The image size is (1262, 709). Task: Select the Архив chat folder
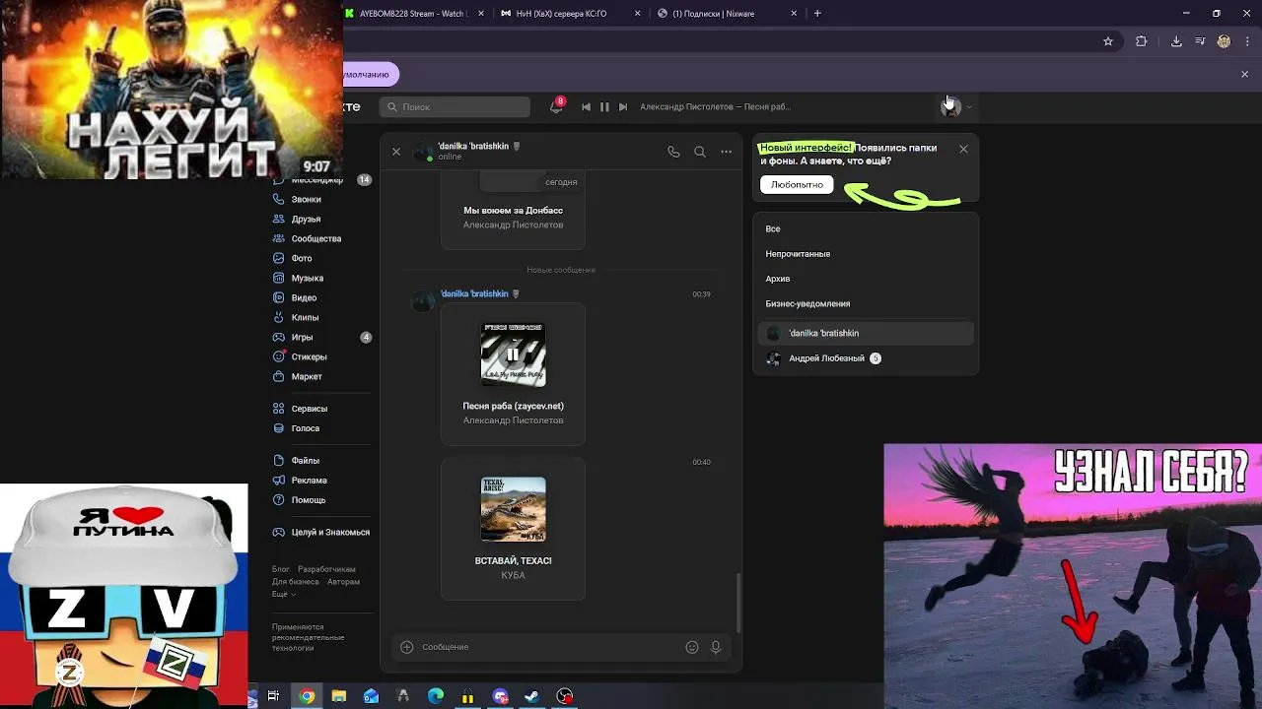pos(778,279)
